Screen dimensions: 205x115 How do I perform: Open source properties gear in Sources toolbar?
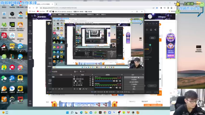80,89
